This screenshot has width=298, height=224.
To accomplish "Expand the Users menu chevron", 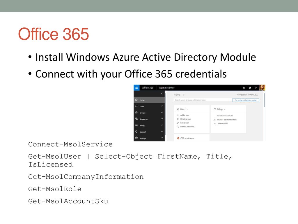I will tap(162, 106).
